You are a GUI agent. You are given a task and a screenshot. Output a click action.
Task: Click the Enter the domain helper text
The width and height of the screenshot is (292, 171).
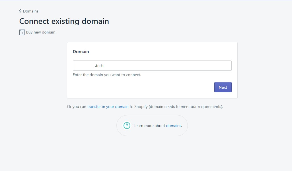(x=107, y=75)
